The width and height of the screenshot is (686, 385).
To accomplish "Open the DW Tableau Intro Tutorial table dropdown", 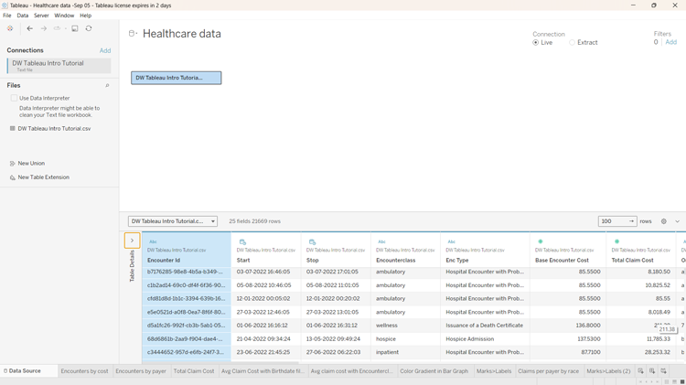I will click(173, 221).
